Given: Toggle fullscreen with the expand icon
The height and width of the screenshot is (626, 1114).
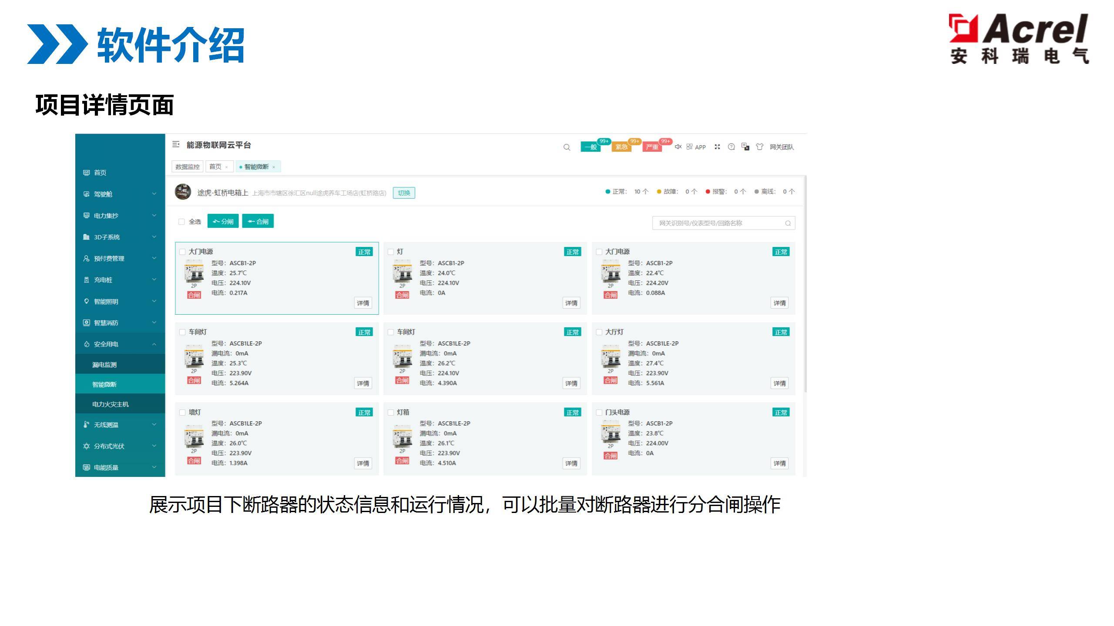Looking at the screenshot, I should click(717, 147).
